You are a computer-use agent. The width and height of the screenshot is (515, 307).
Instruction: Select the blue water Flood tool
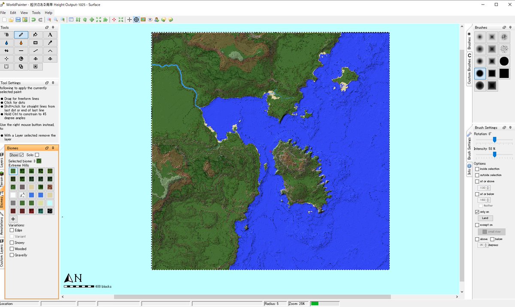tap(6, 43)
